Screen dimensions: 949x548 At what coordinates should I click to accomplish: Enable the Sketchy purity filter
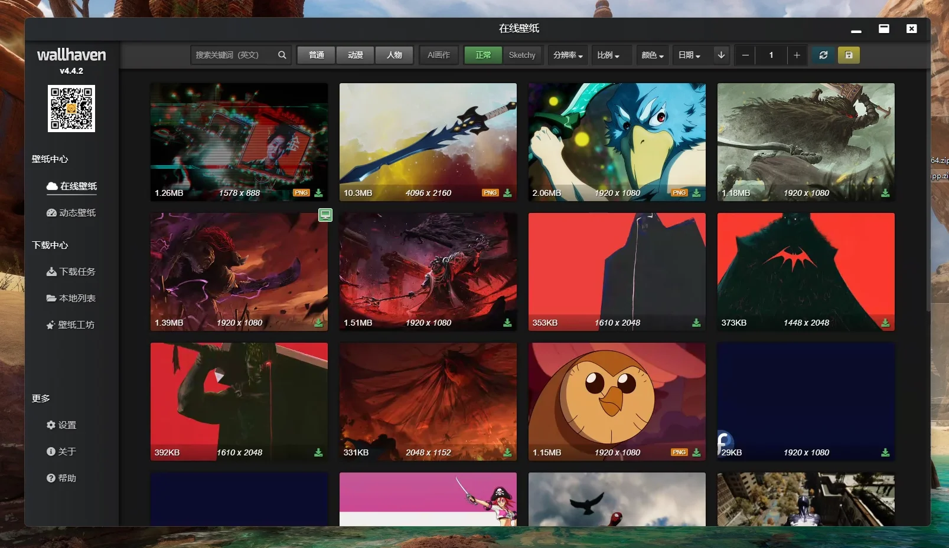point(522,55)
